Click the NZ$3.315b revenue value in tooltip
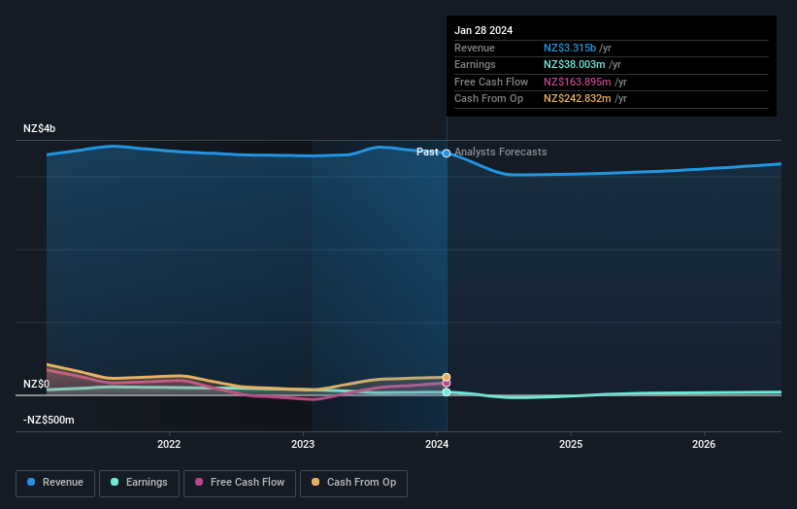This screenshot has width=797, height=509. point(570,48)
